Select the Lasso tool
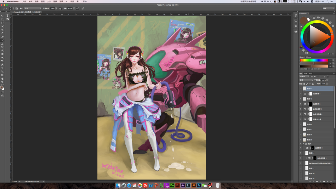Image resolution: width=336 pixels, height=189 pixels. pos(2,23)
